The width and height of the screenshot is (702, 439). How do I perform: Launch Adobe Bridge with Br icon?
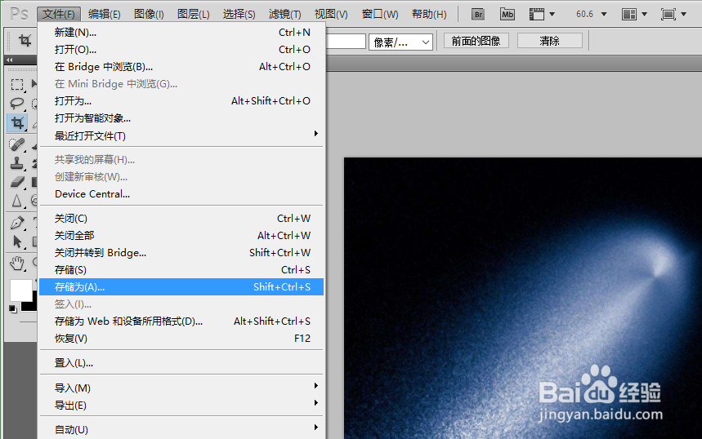coord(478,15)
